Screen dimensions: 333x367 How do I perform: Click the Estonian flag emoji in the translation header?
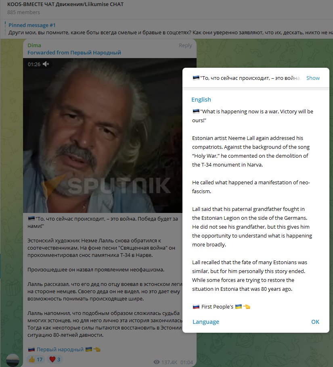[x=196, y=78]
